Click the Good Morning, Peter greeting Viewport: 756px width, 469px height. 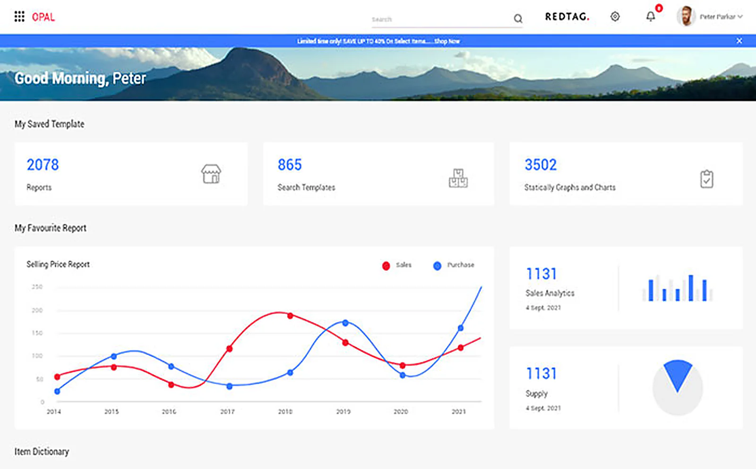click(80, 78)
